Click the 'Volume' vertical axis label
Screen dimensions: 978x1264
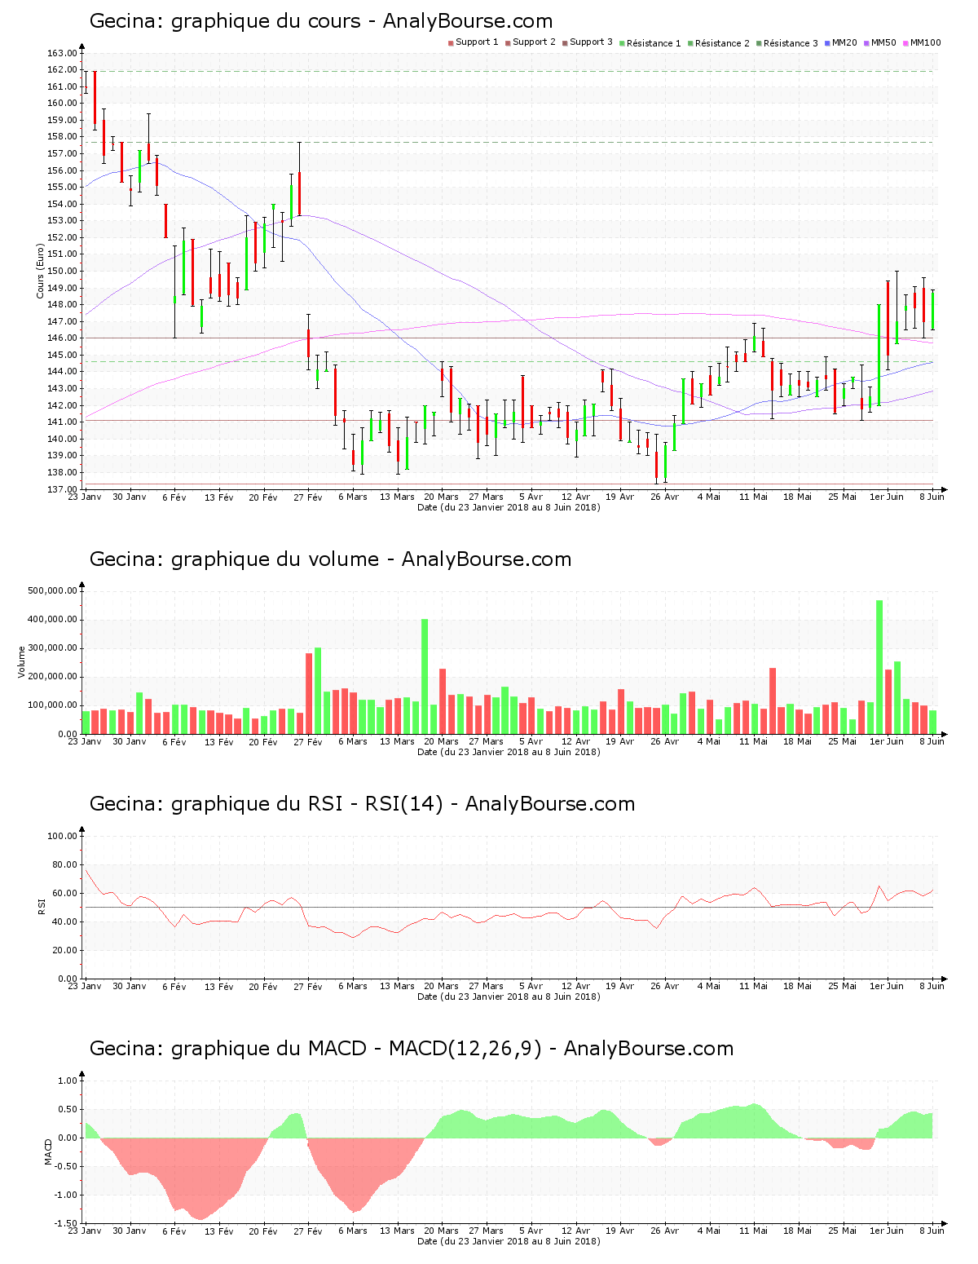click(22, 662)
